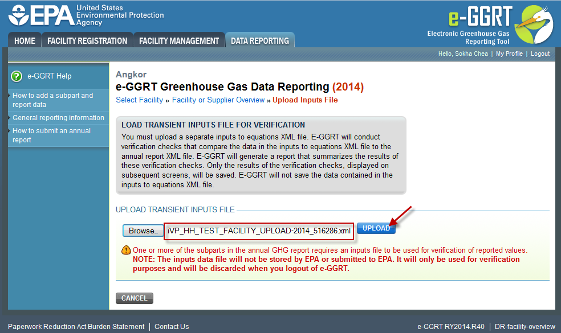Click the file name input field
561x333 pixels.
coord(259,231)
